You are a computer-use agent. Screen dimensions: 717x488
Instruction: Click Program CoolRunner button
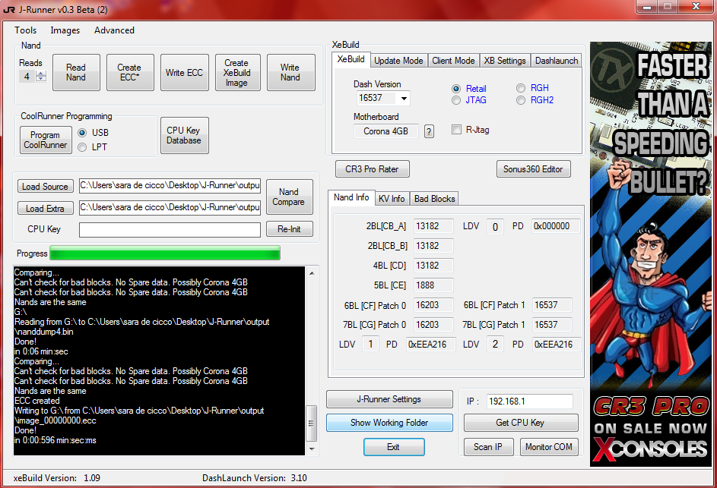(46, 140)
